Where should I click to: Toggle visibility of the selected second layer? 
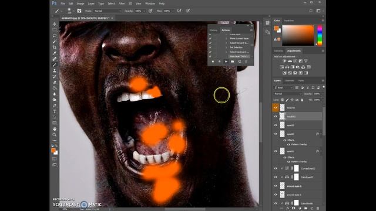tap(276, 116)
